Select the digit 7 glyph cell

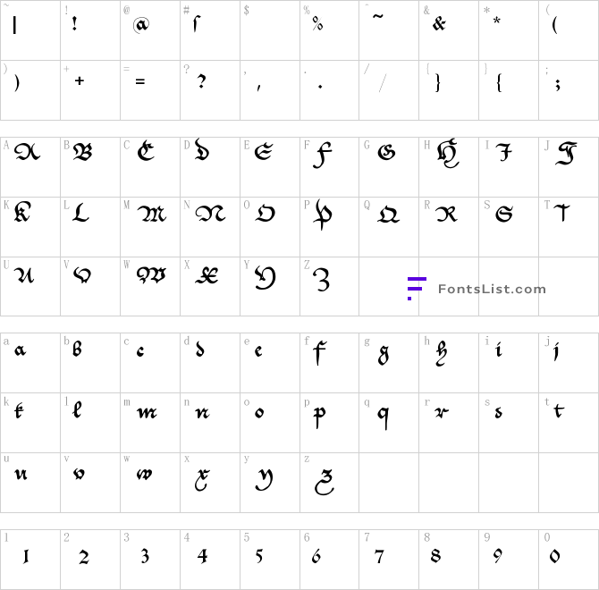tap(389, 560)
